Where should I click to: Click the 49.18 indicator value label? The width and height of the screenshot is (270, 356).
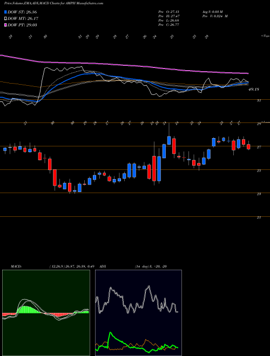tap(254, 90)
